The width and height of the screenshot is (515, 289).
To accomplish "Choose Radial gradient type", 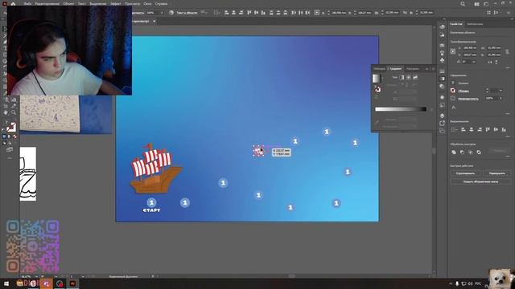I will [409, 77].
